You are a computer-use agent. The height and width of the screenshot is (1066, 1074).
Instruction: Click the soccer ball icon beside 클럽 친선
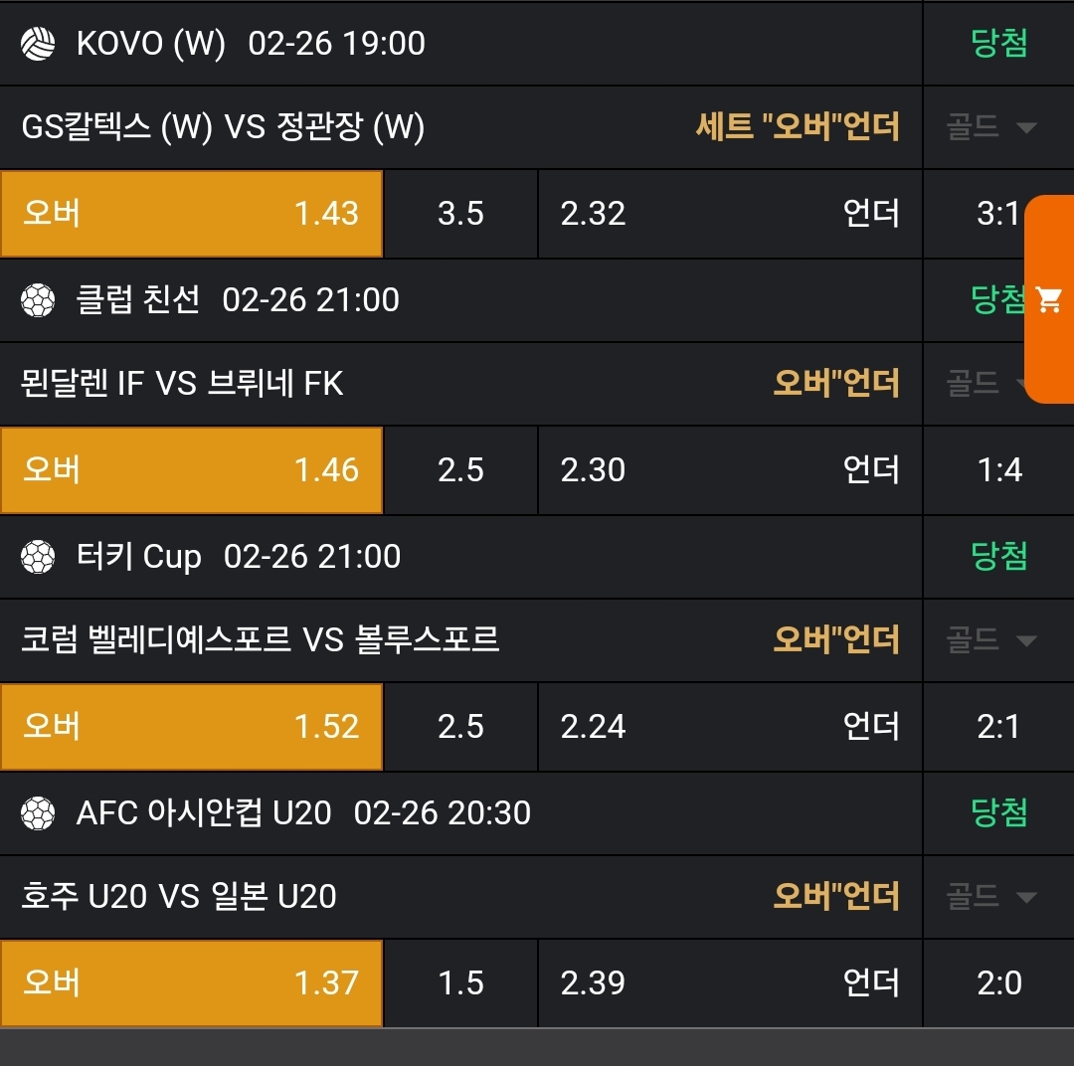(x=38, y=299)
